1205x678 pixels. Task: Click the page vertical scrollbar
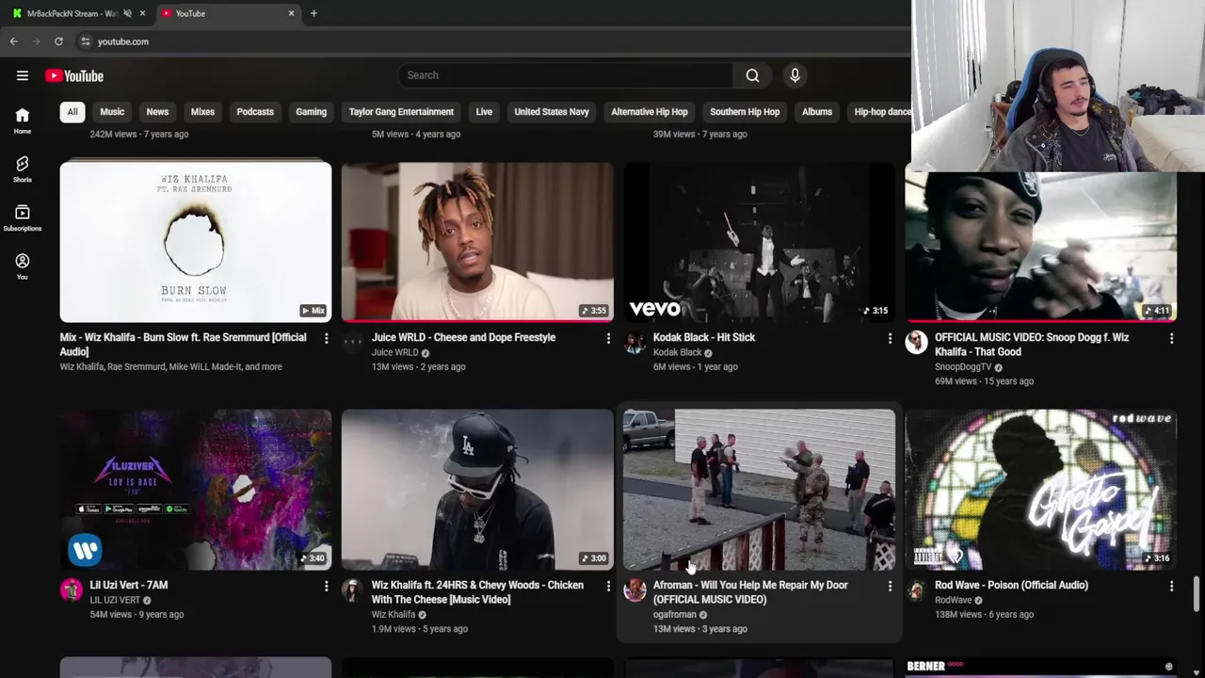click(x=1197, y=595)
